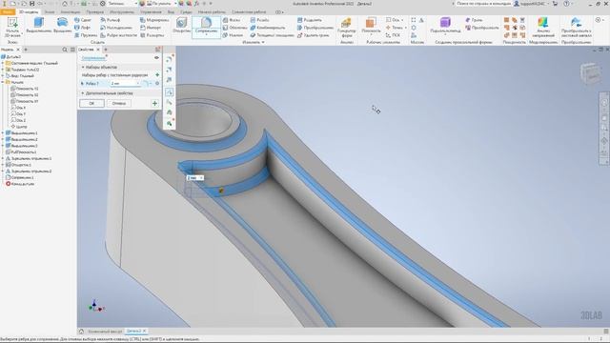Save the document from quick access toolbar
This screenshot has height=343, width=610.
(x=31, y=4)
